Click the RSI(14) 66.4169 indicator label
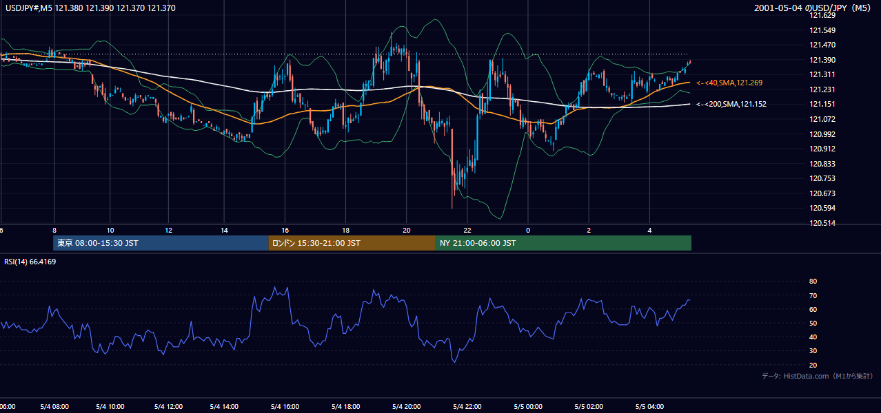Viewport: 881px width, 413px height. (30, 262)
